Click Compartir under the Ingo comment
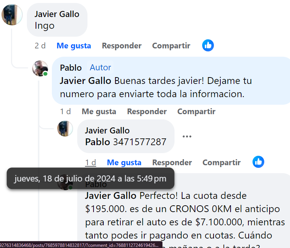 click(x=171, y=46)
